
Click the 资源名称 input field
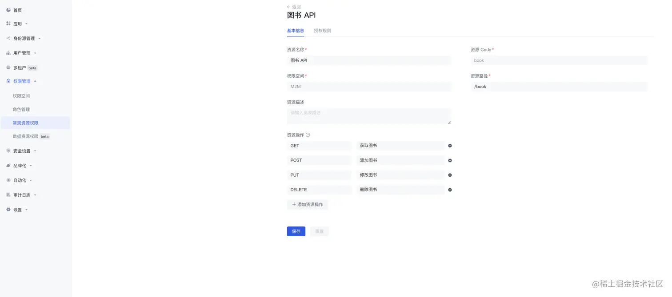coord(369,60)
